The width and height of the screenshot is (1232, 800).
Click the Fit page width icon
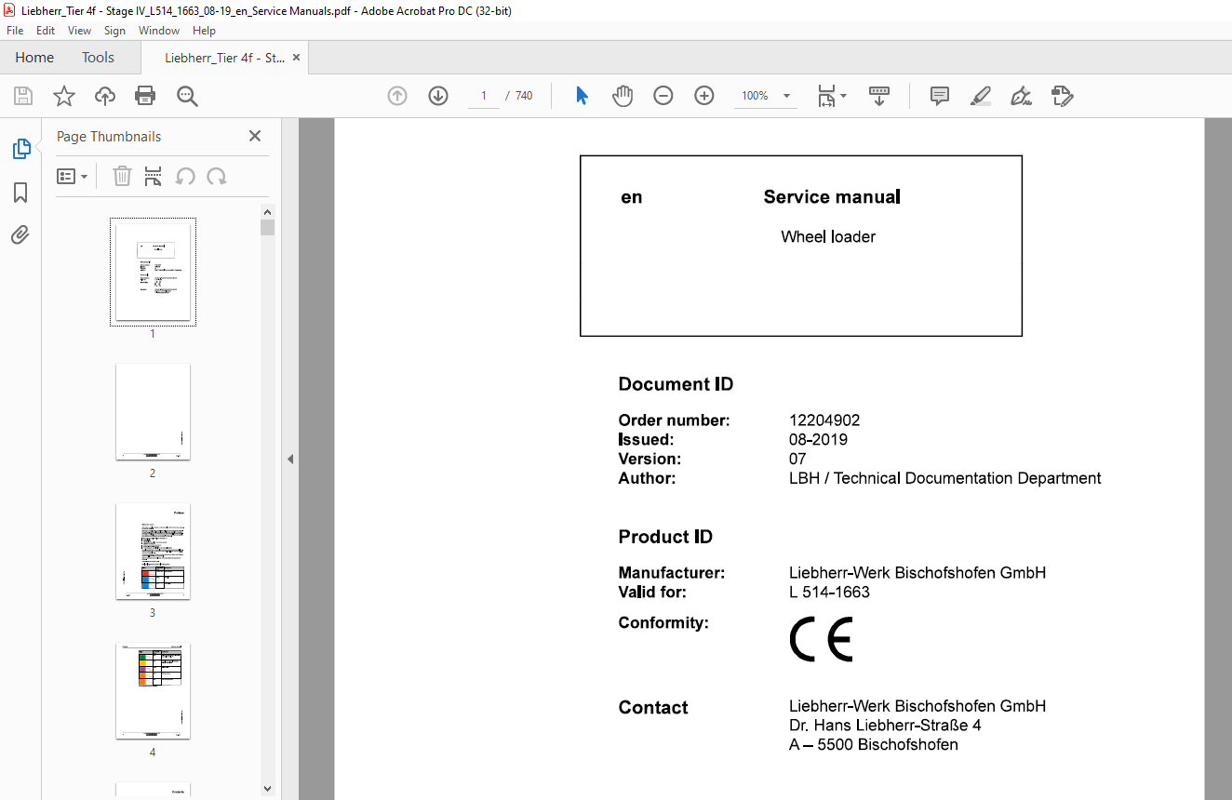click(x=825, y=96)
